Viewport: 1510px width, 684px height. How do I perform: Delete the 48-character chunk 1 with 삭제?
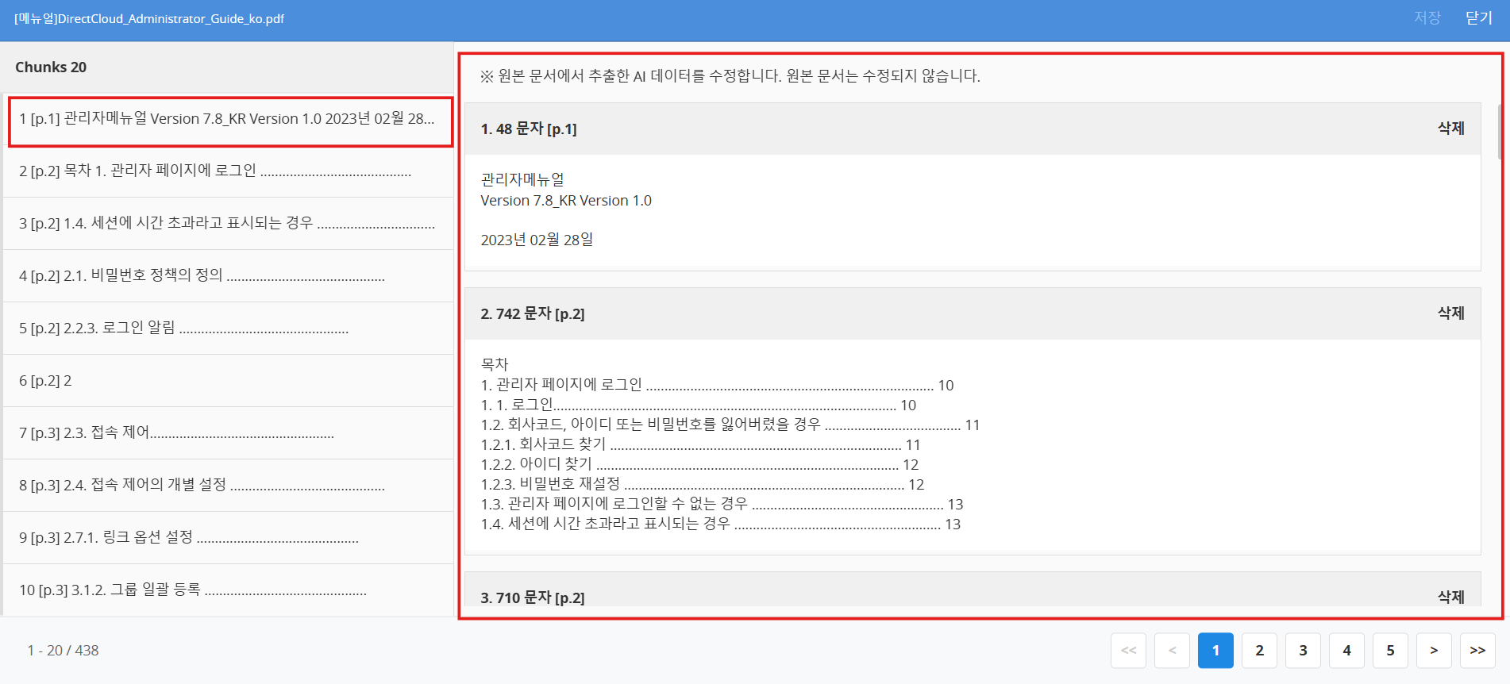click(1450, 129)
